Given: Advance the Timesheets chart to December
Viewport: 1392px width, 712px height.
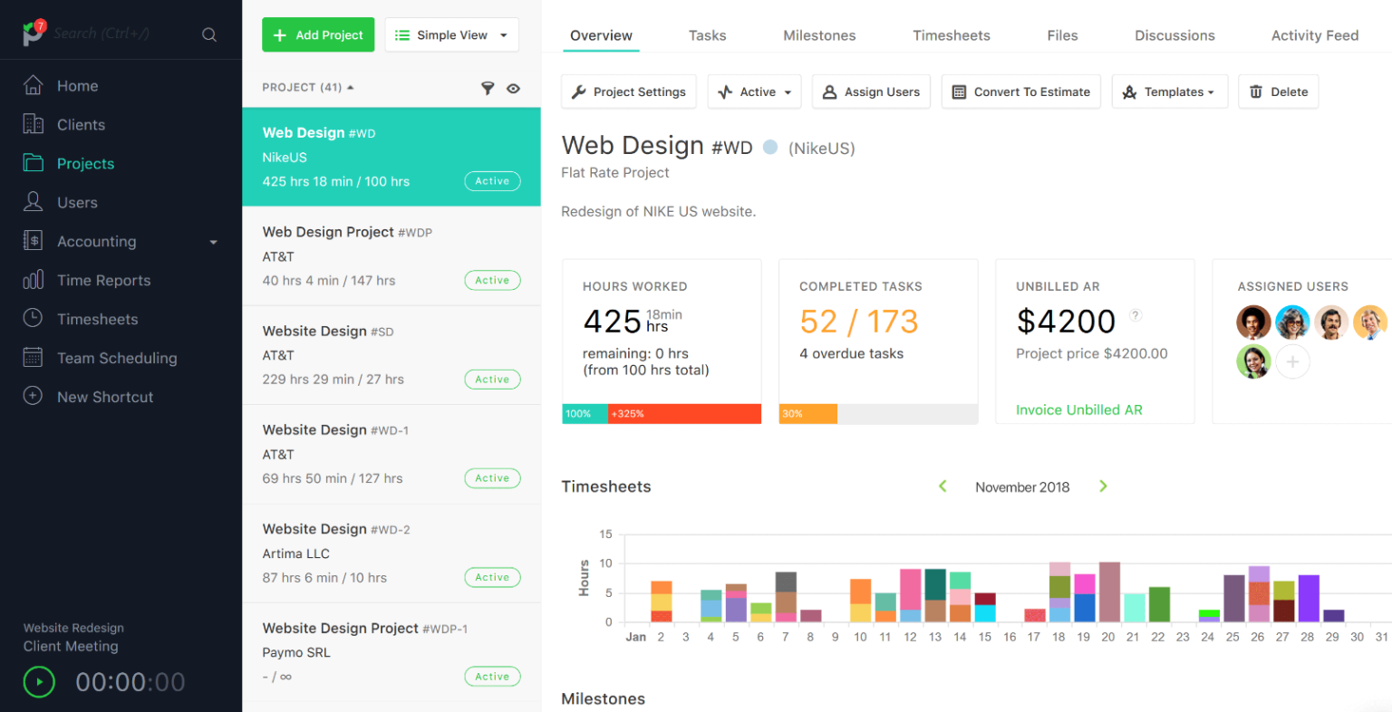Looking at the screenshot, I should [1103, 486].
